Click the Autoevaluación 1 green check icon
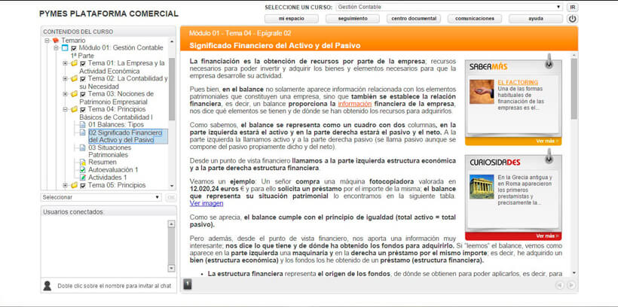Image resolution: width=618 pixels, height=307 pixels. click(x=82, y=169)
